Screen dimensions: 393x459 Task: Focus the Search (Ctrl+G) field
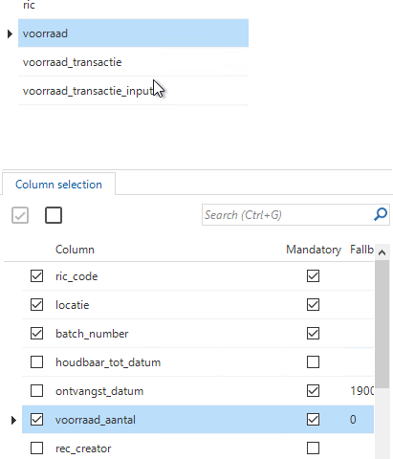pos(287,215)
